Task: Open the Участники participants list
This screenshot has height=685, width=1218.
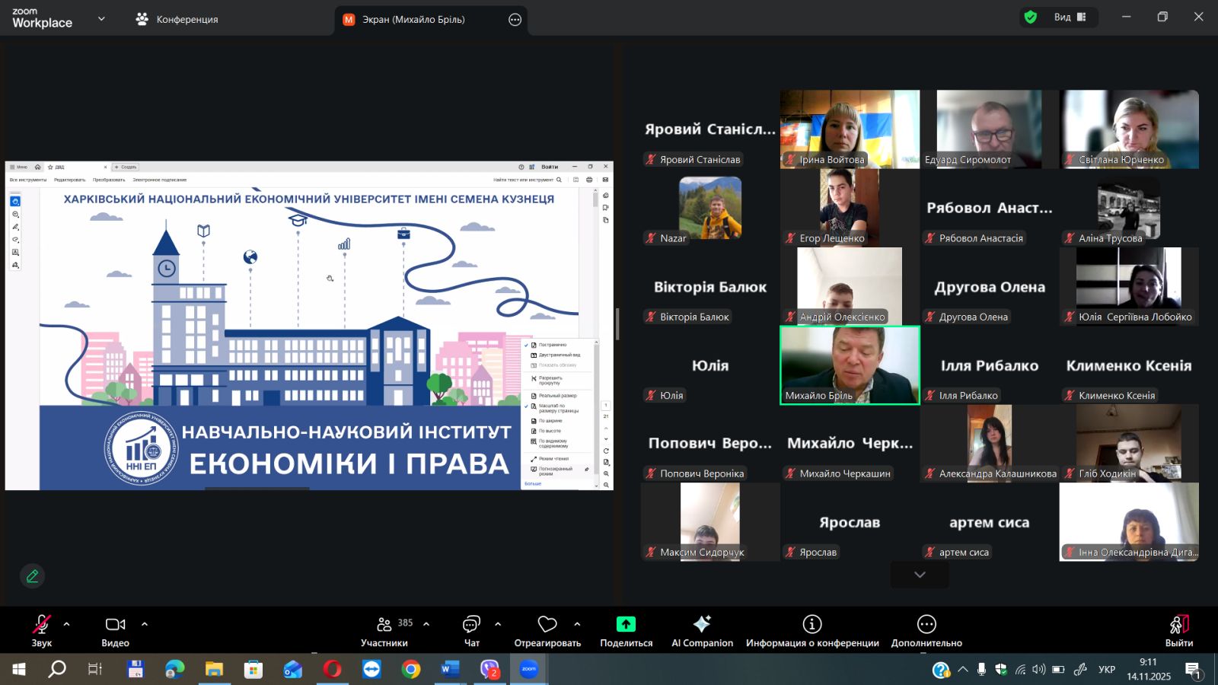Action: pyautogui.click(x=384, y=630)
